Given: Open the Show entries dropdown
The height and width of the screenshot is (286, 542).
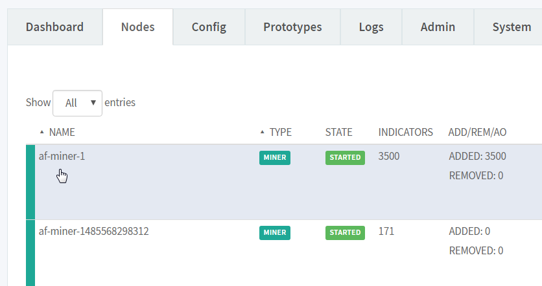Looking at the screenshot, I should (77, 103).
